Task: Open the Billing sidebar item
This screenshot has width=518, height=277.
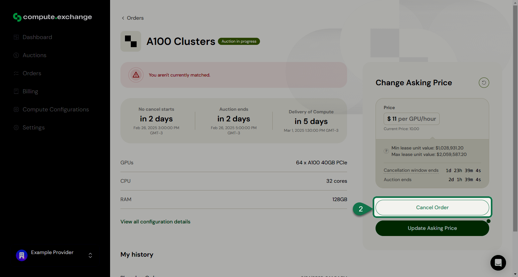Action: (x=30, y=91)
